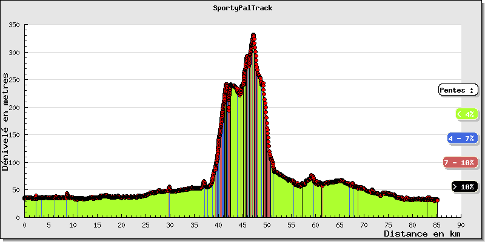
Task: Click the secondary bump data point near 59 km
Action: coord(312,175)
